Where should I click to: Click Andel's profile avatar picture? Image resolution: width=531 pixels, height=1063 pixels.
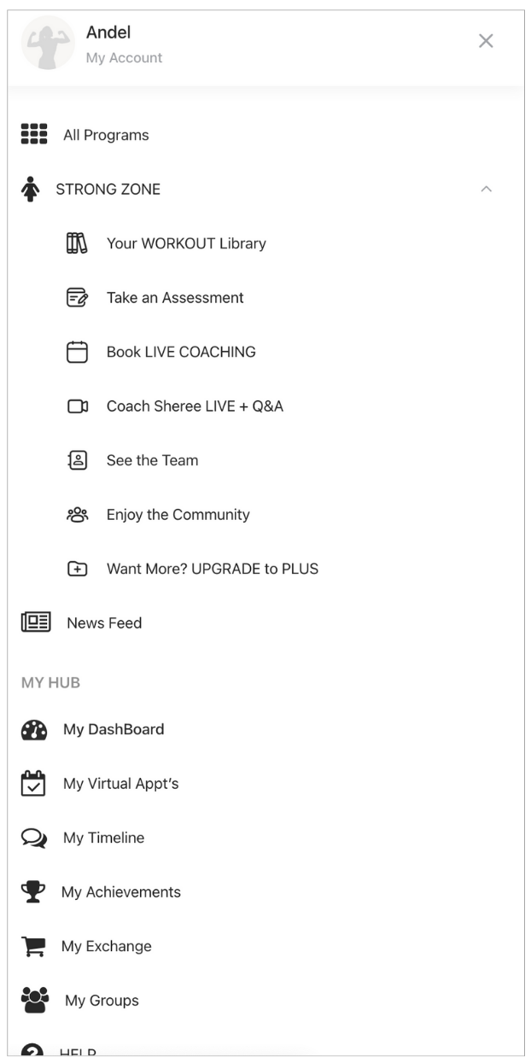tap(48, 43)
